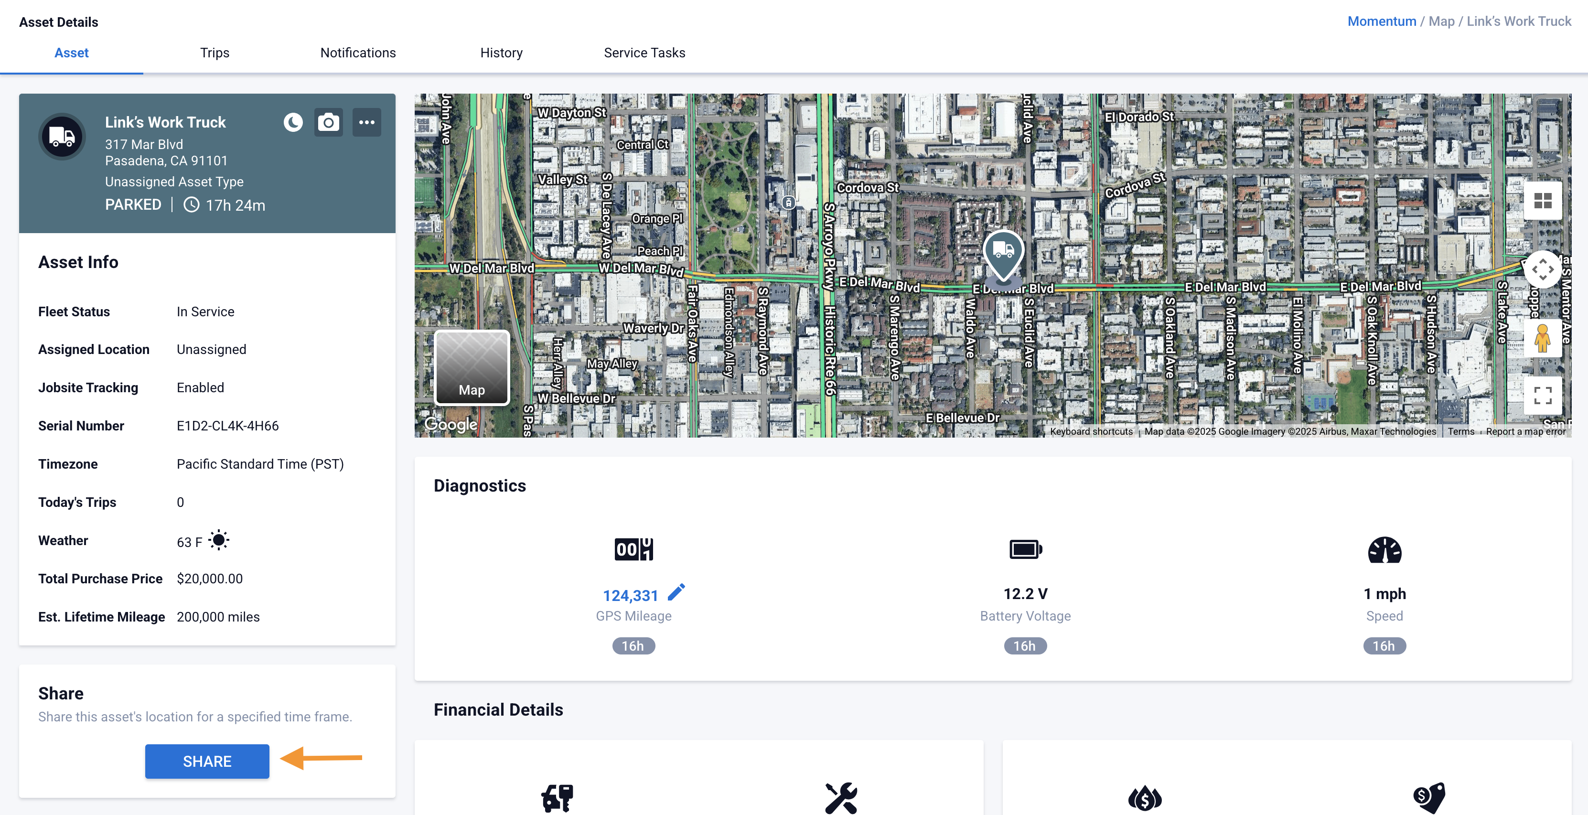Click the sleep mode moon icon
The image size is (1588, 815).
293,122
